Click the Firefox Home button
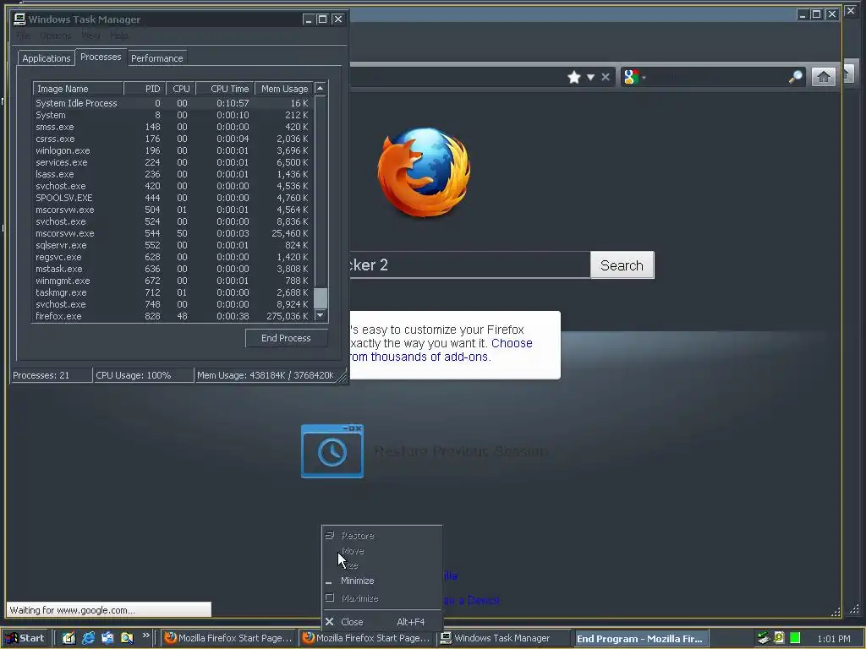This screenshot has width=866, height=649. point(823,77)
